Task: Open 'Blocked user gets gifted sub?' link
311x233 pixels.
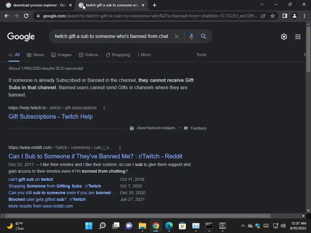Action: (47, 200)
